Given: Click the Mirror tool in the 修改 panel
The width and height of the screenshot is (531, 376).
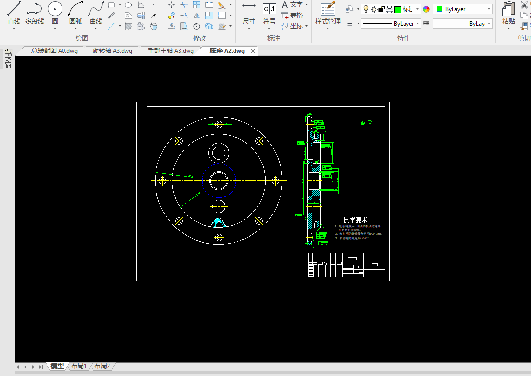Looking at the screenshot, I should (x=197, y=16).
